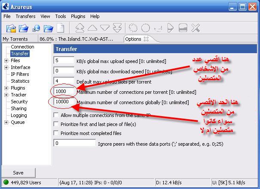Click the Save button
This screenshot has height=189, width=260.
point(18,173)
